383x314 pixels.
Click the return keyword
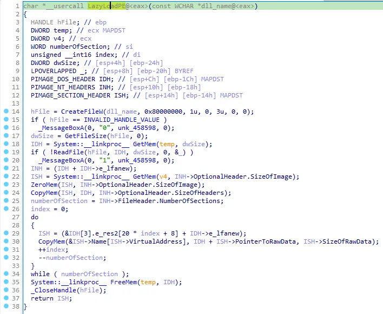click(x=42, y=298)
